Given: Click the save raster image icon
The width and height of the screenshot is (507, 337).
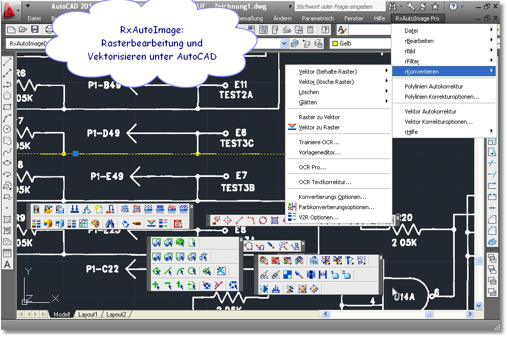Looking at the screenshot, I should click(x=60, y=209).
